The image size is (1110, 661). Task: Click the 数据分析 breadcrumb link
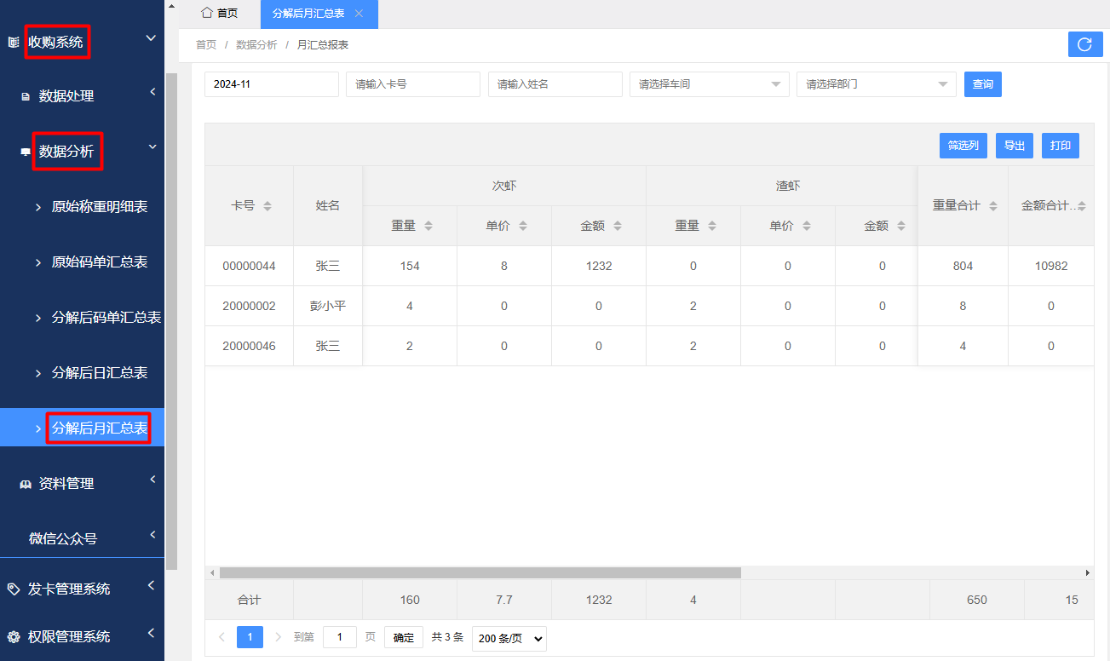256,45
